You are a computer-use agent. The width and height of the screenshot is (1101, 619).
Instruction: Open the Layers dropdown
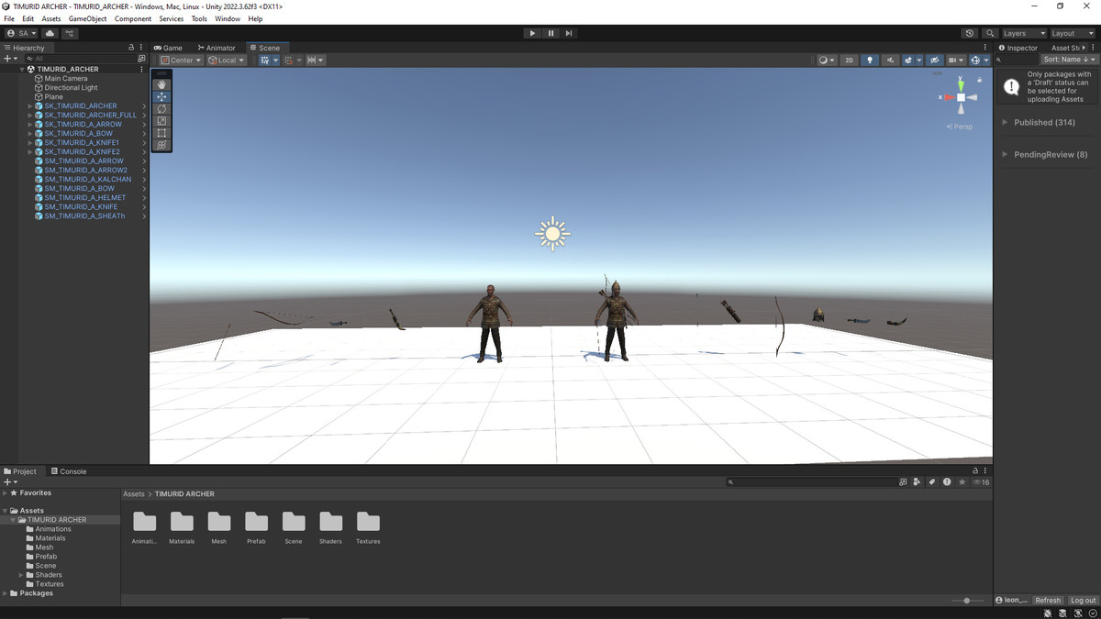pos(1023,33)
